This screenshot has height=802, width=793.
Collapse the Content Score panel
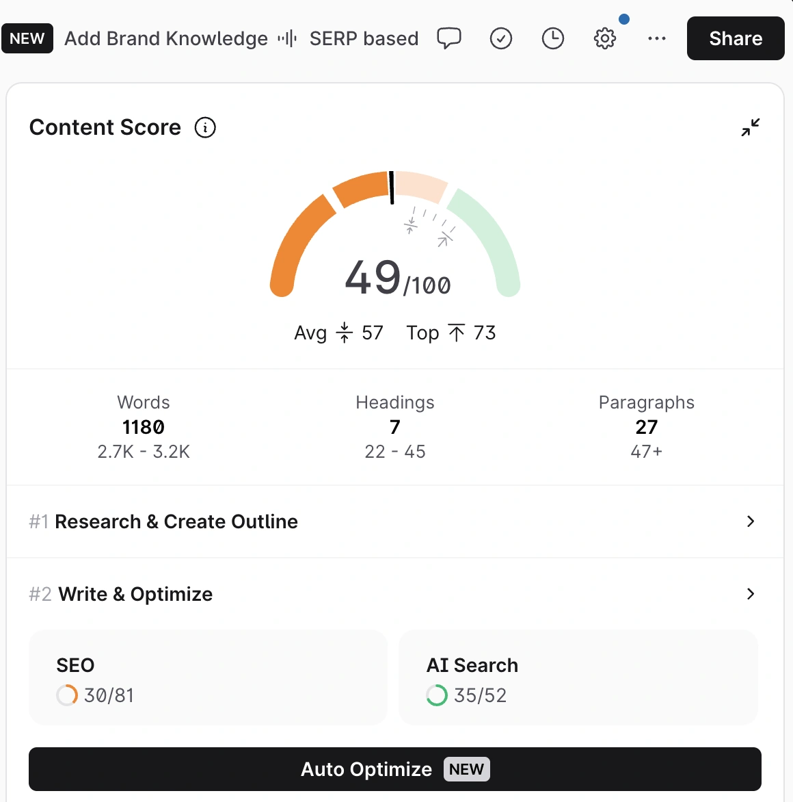tap(750, 127)
